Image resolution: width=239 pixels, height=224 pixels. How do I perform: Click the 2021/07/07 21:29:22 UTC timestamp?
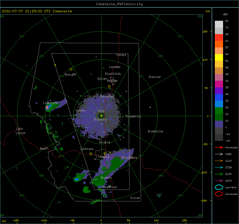coord(37,11)
